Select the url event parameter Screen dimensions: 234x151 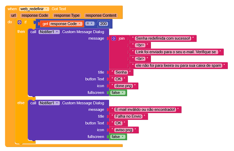point(14,16)
